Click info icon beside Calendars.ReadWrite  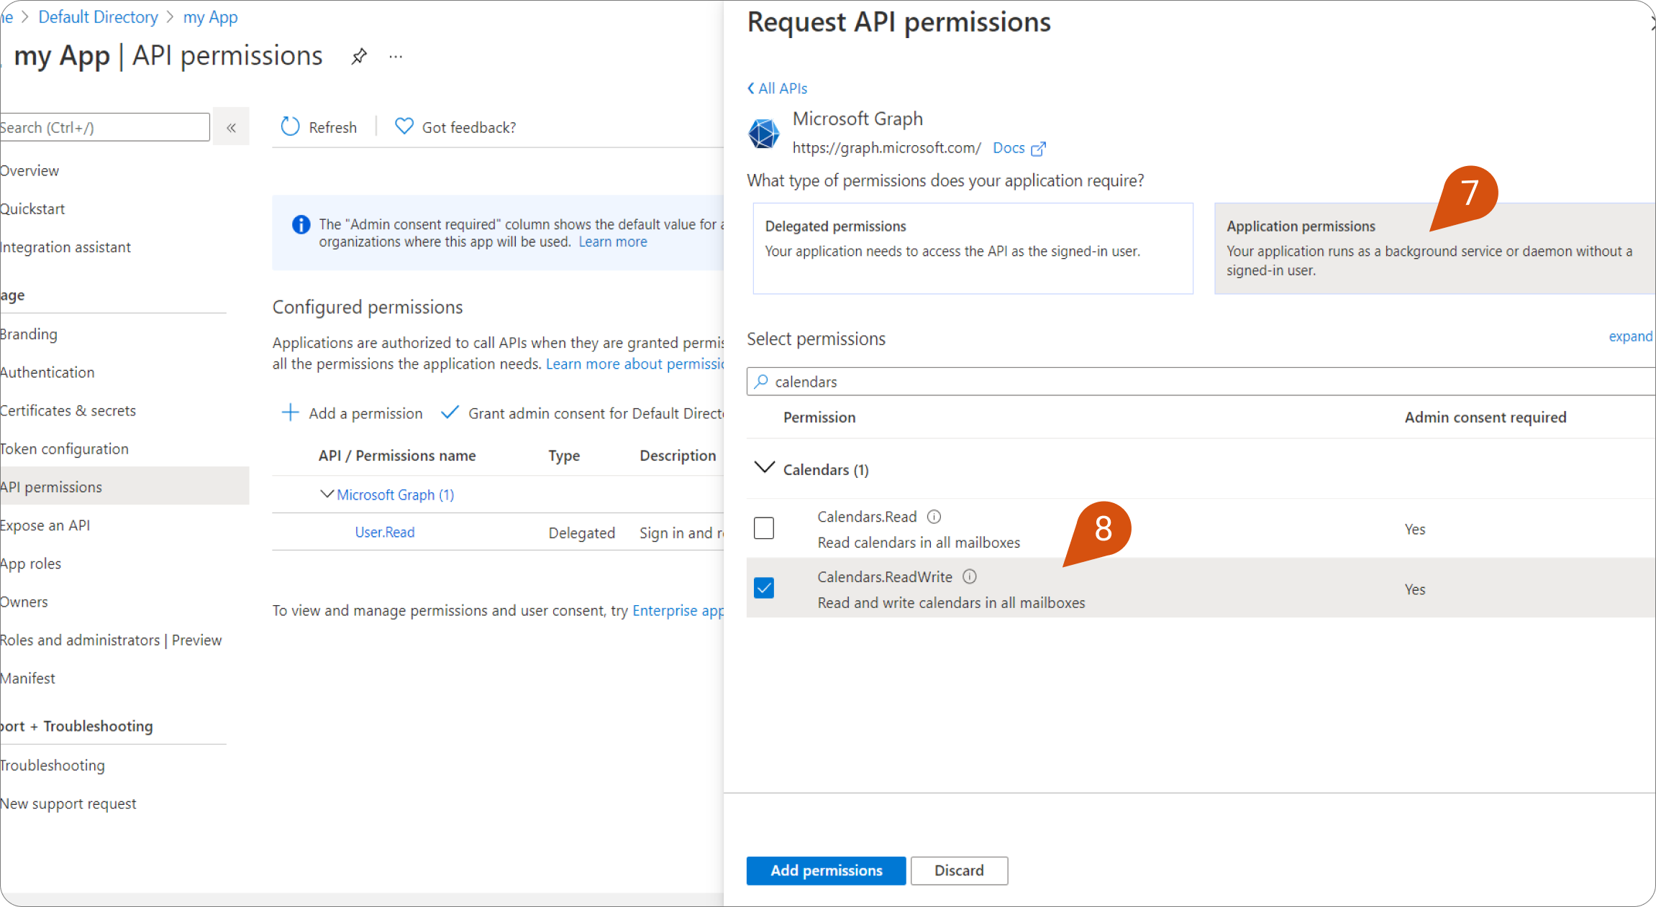pyautogui.click(x=970, y=576)
